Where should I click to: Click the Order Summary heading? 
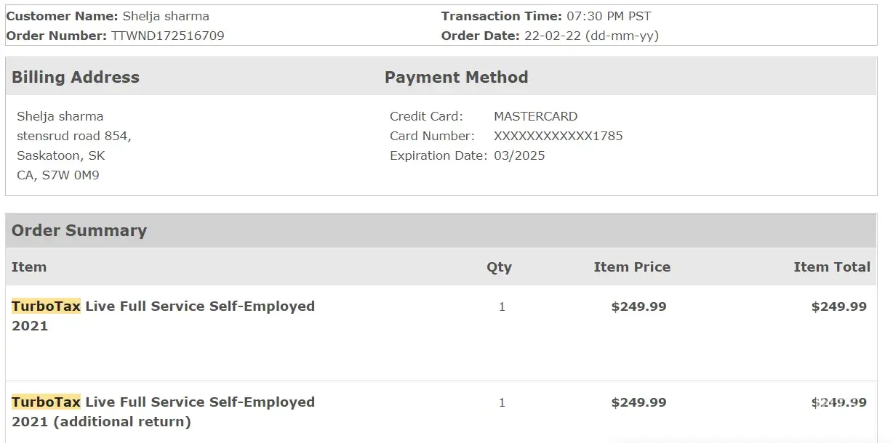pyautogui.click(x=79, y=230)
